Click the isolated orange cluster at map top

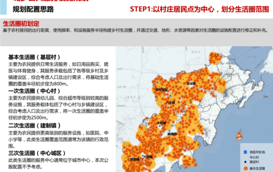(215, 58)
